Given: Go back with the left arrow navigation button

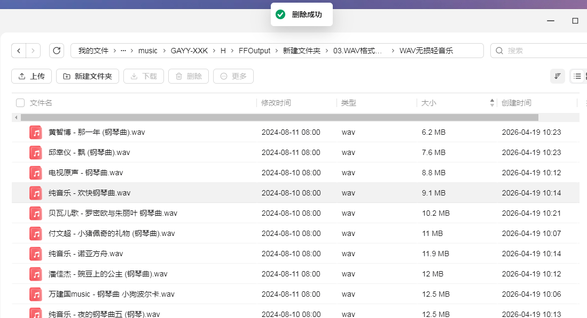Looking at the screenshot, I should tap(19, 51).
